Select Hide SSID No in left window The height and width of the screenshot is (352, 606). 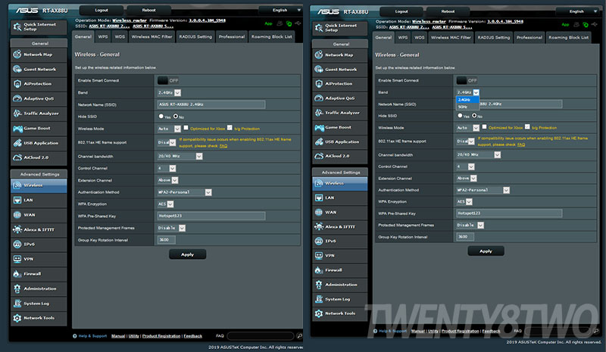(x=176, y=116)
